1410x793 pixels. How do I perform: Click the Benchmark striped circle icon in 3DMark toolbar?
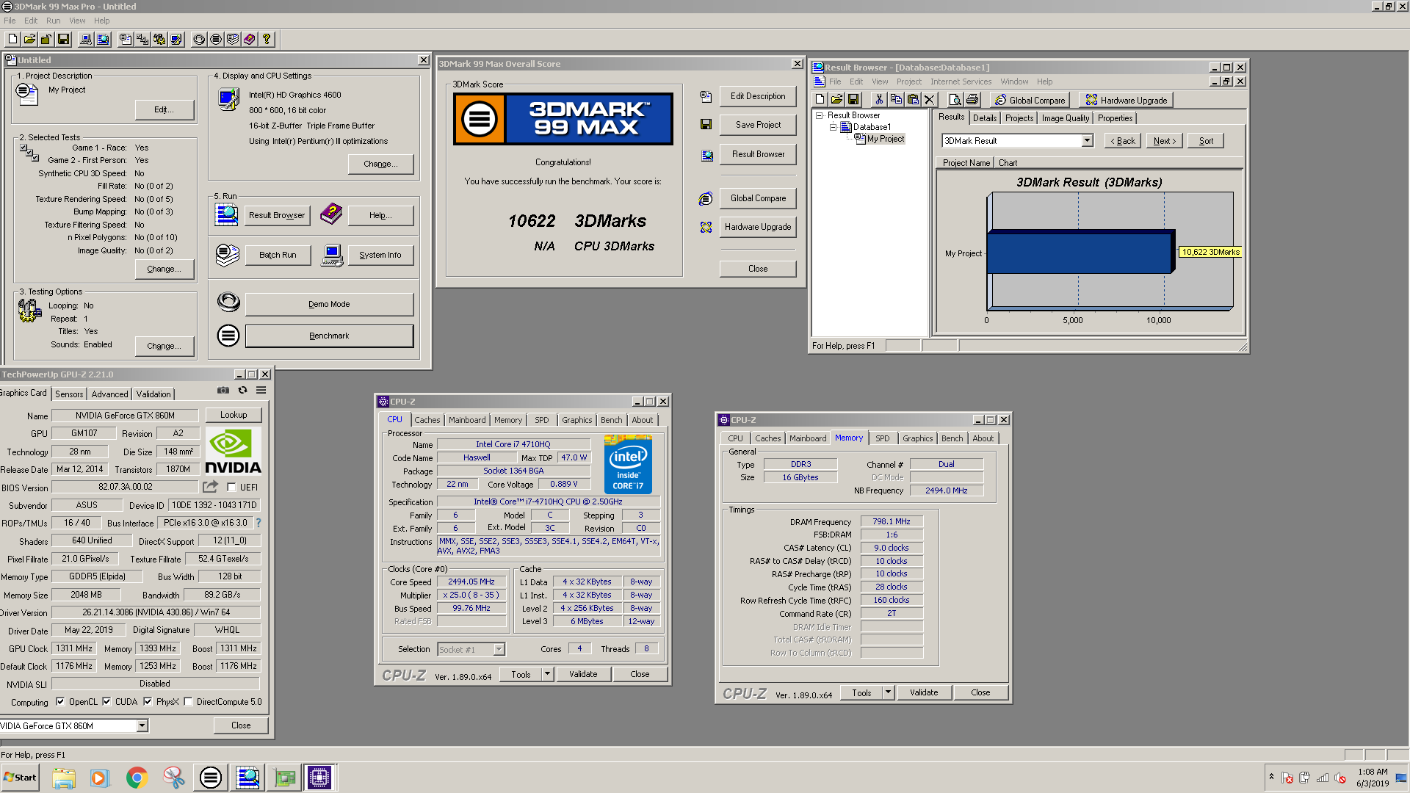[x=216, y=39]
